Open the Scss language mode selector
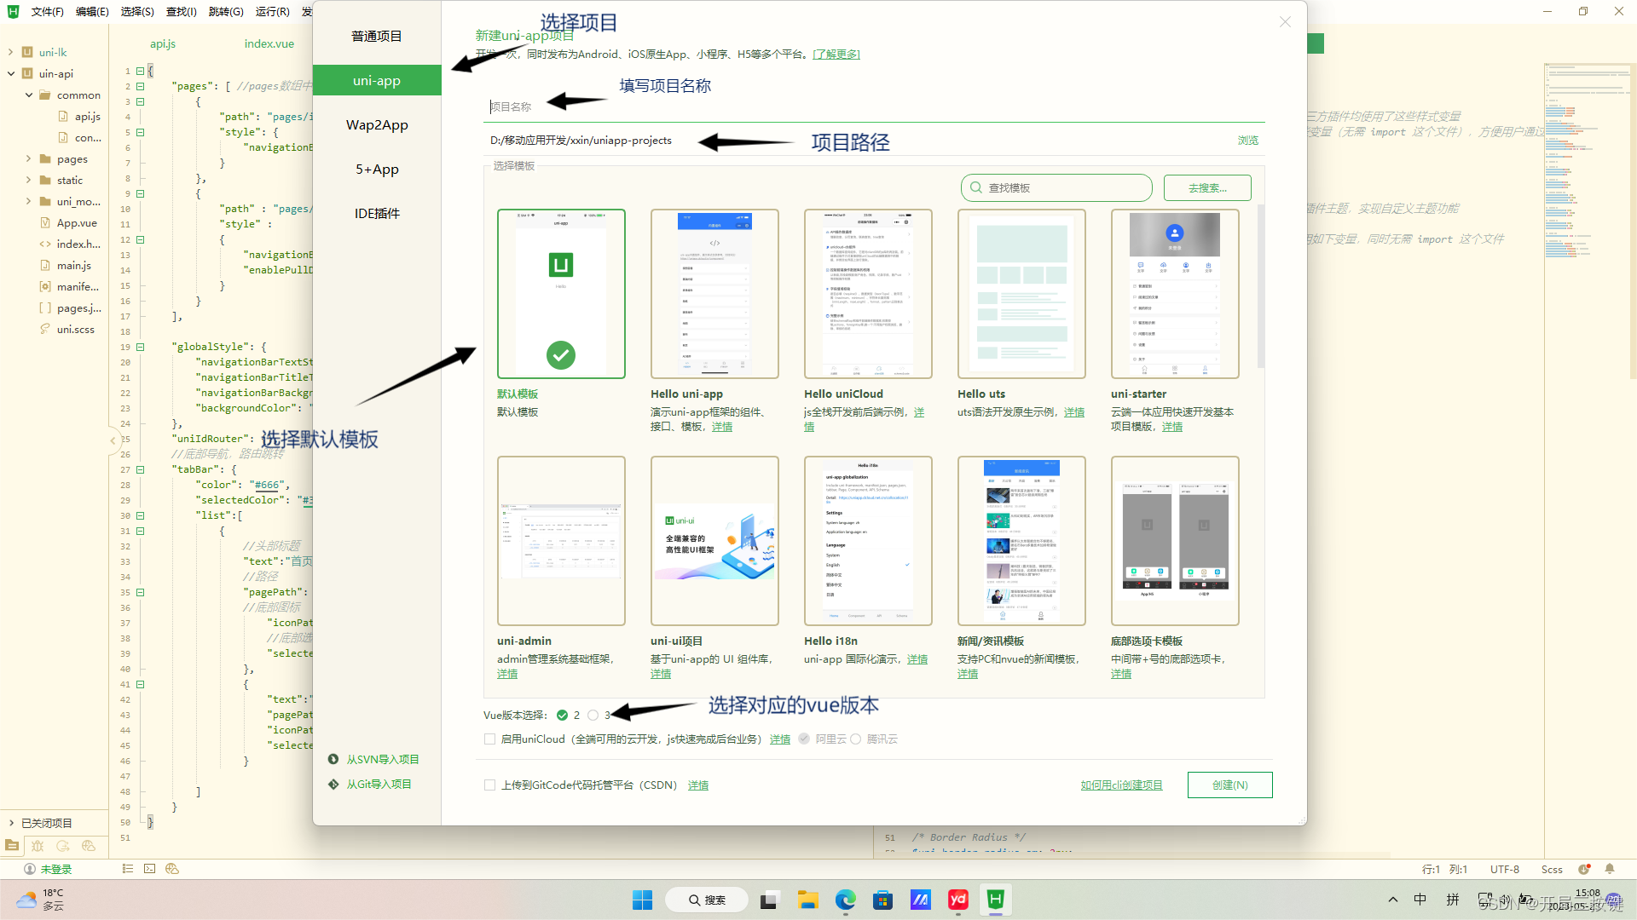 (x=1552, y=870)
